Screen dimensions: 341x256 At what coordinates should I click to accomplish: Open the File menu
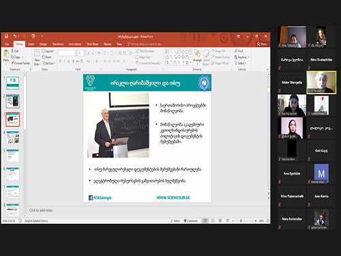(7, 44)
